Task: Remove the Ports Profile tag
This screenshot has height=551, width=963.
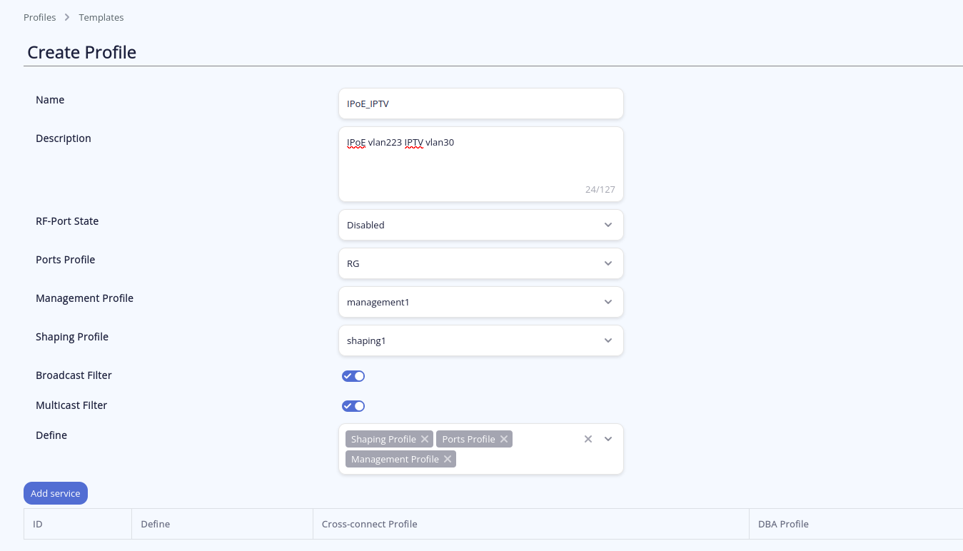Action: pyautogui.click(x=504, y=439)
